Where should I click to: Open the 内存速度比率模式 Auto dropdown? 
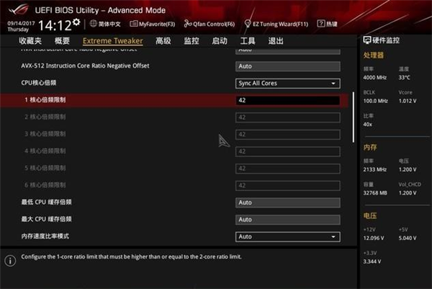click(x=288, y=236)
